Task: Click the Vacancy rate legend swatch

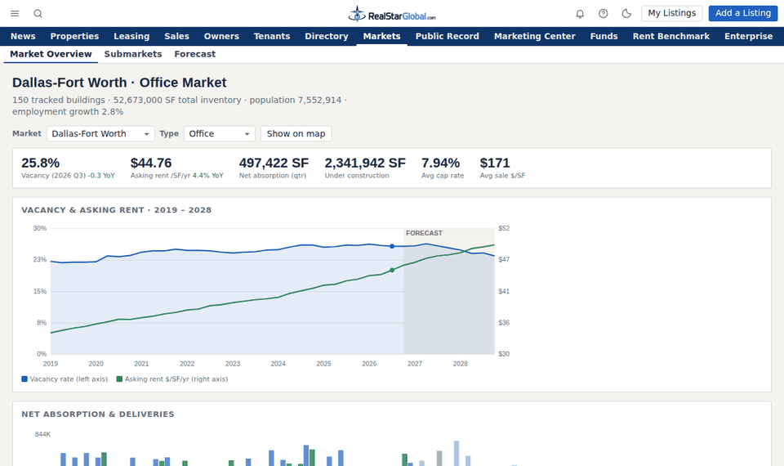Action: [x=24, y=379]
